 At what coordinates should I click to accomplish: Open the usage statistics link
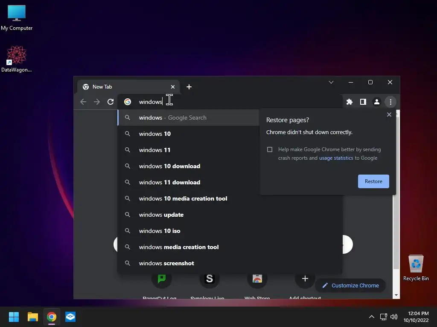(x=336, y=158)
